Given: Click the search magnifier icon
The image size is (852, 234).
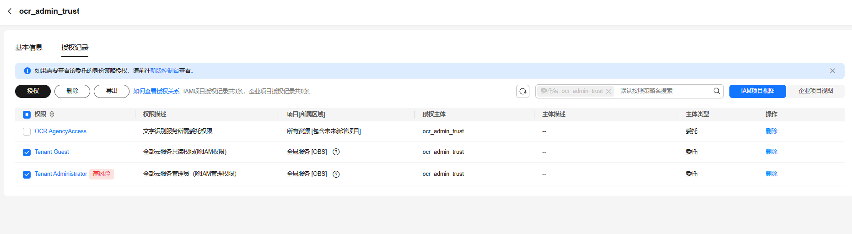Looking at the screenshot, I should point(717,91).
